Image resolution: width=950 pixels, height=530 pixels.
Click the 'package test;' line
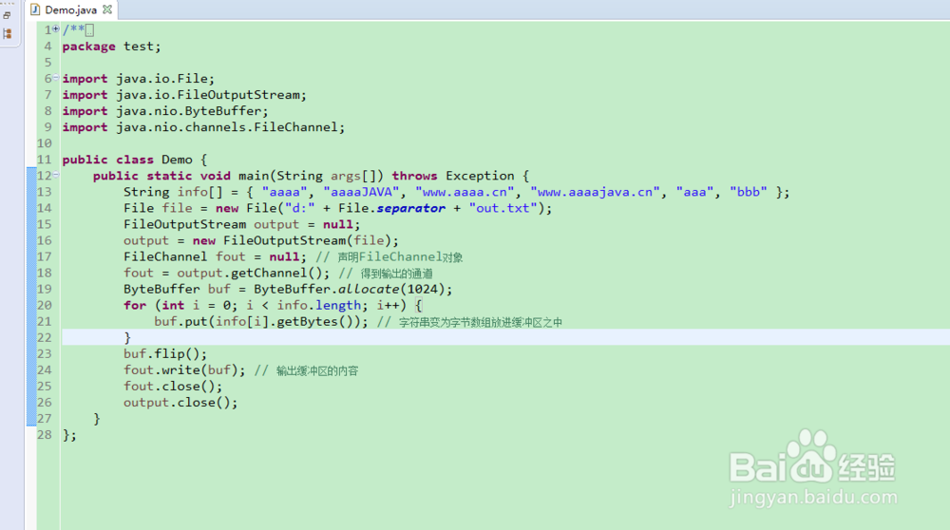[111, 47]
